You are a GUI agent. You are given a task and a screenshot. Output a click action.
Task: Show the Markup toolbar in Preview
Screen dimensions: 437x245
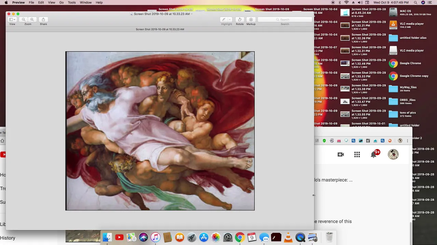point(251,19)
